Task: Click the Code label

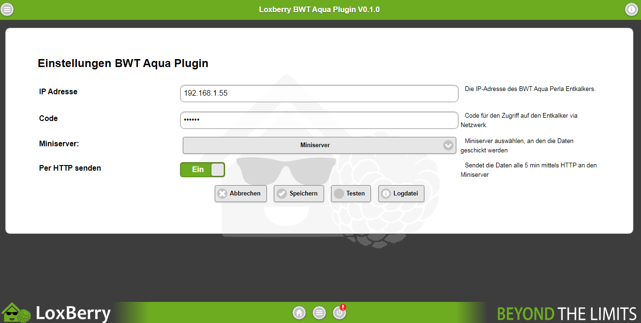Action: tap(48, 119)
